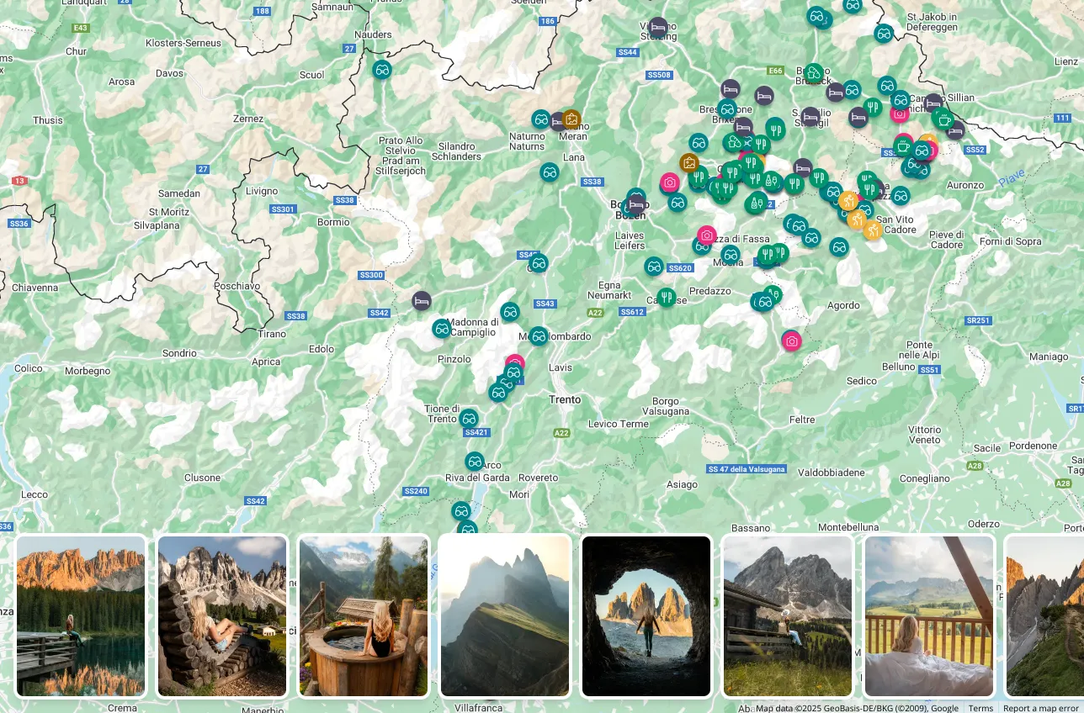Select the cave opening photo thumbnail
Viewport: 1084px width, 713px height.
(x=646, y=616)
